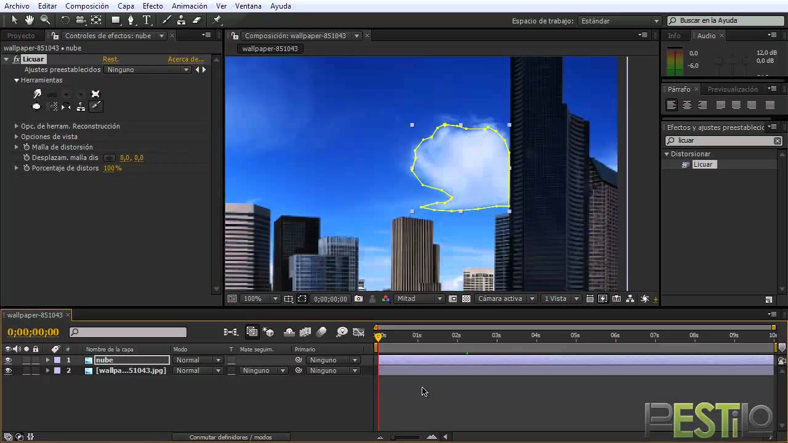Choose the Liquify Reconstruction brush tool
The width and height of the screenshot is (788, 443).
[x=95, y=106]
